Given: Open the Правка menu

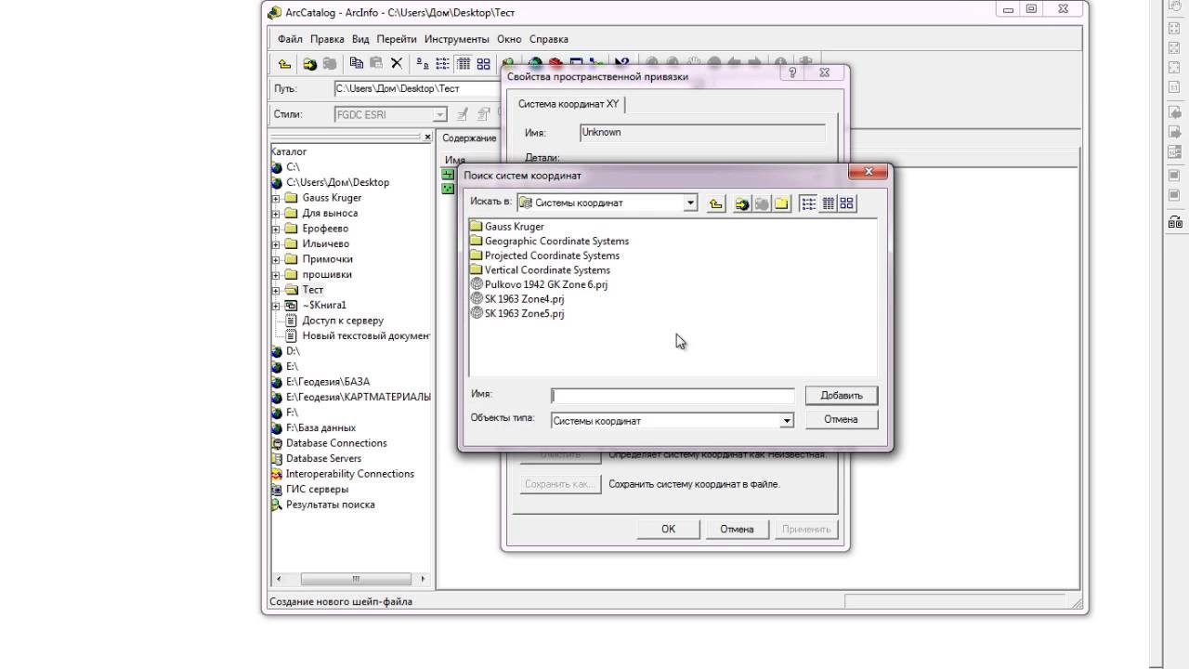Looking at the screenshot, I should (x=327, y=39).
